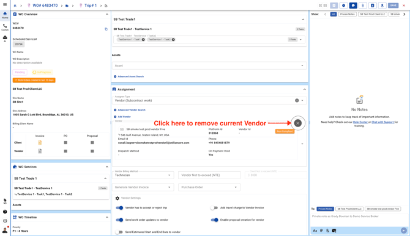Collapse the Assignment panel
This screenshot has height=236, width=410.
coord(304,89)
